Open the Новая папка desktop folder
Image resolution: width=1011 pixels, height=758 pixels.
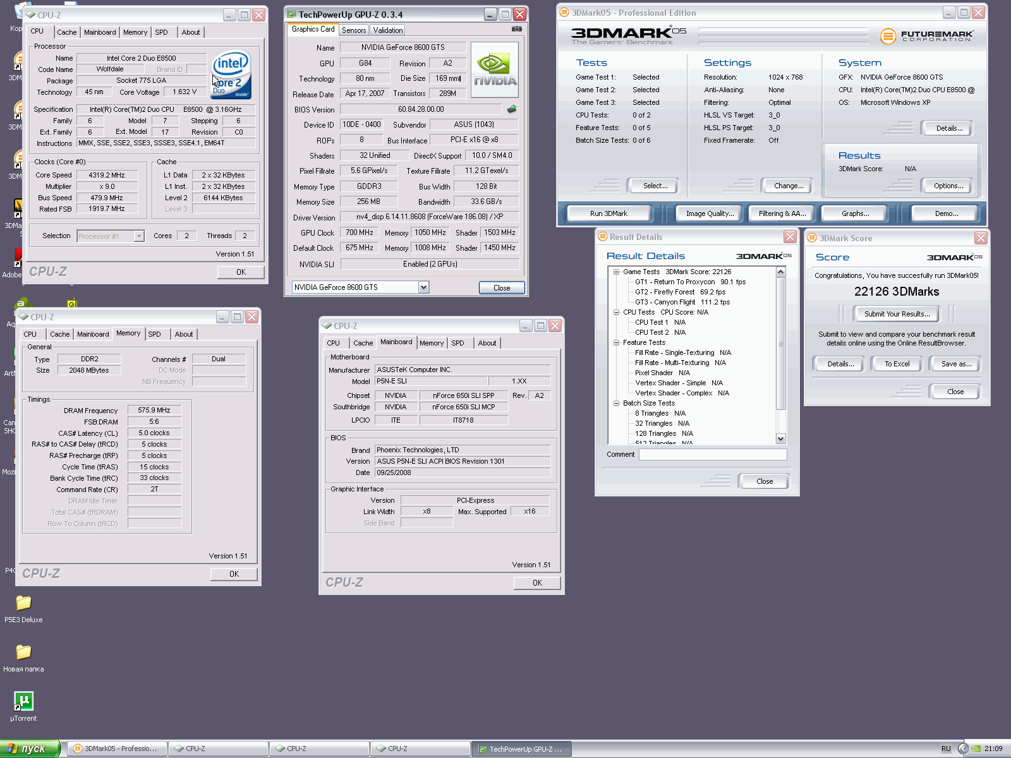tap(23, 658)
